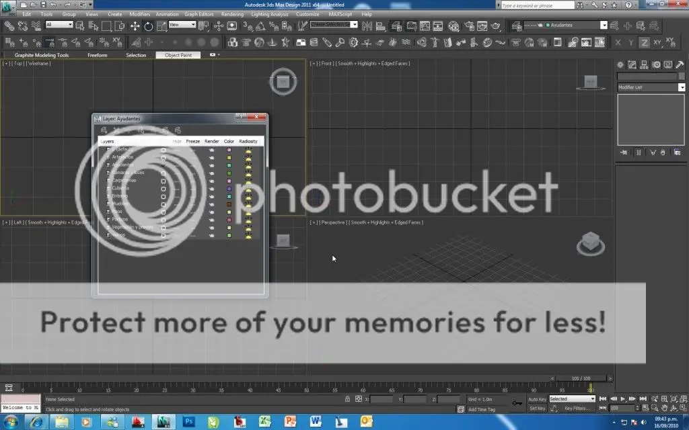The image size is (689, 430).
Task: Click the Mirror tool icon
Action: [367, 26]
